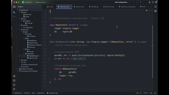Click the warning indicator in editor corner
This screenshot has width=169, height=95.
point(147,11)
